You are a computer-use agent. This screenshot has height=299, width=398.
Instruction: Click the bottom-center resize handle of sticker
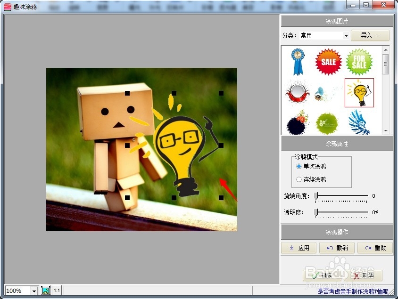point(174,197)
